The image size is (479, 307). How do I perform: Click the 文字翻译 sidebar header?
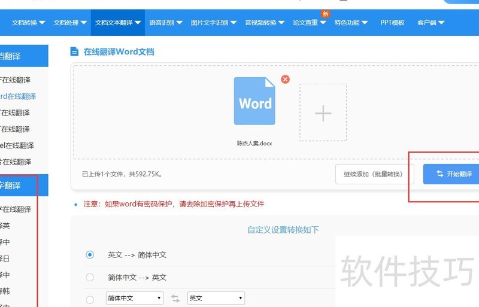coord(24,185)
